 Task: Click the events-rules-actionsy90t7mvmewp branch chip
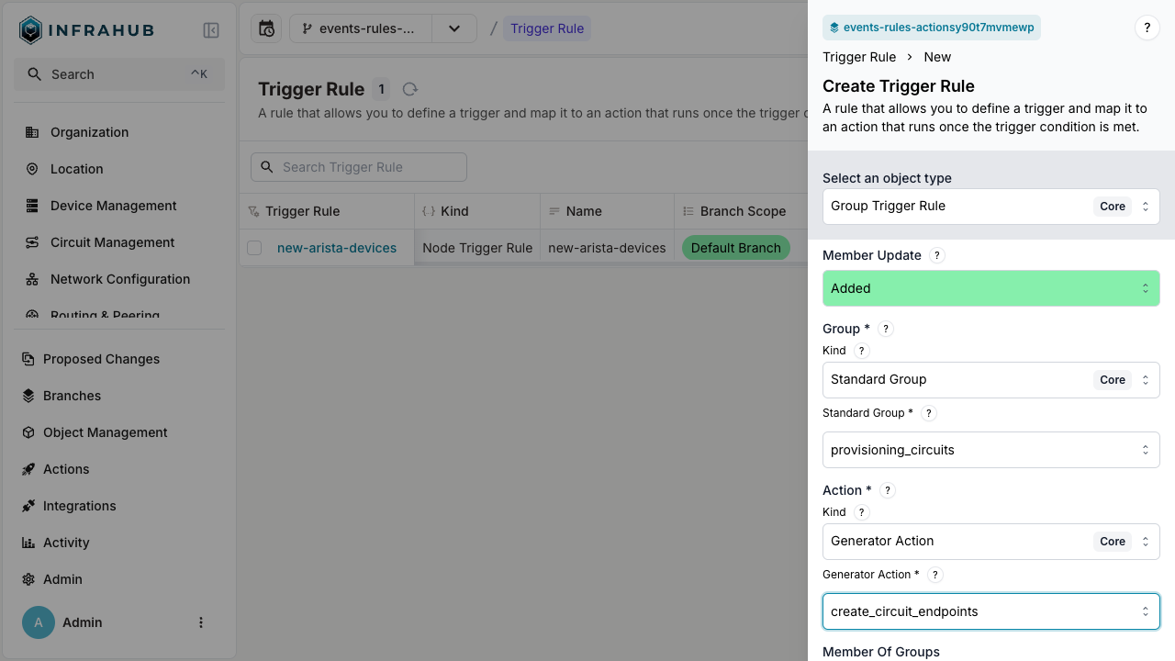pyautogui.click(x=932, y=28)
